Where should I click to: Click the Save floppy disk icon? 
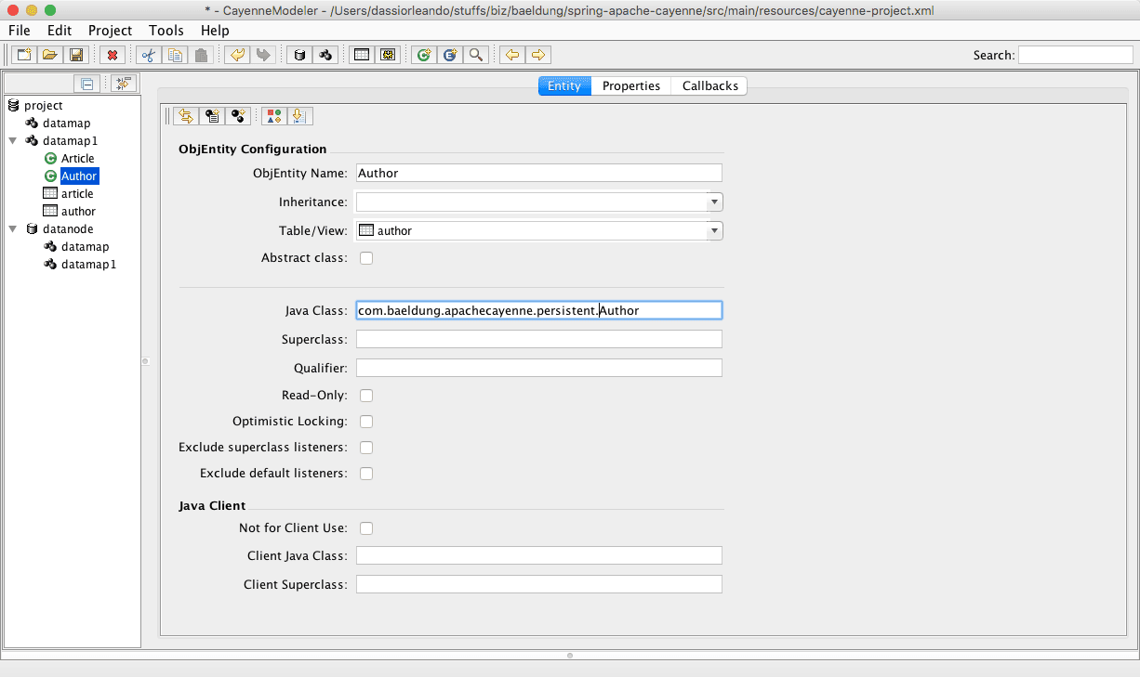click(76, 56)
